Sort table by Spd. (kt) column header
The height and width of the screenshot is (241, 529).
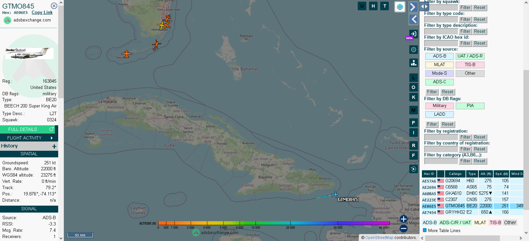coord(501,174)
